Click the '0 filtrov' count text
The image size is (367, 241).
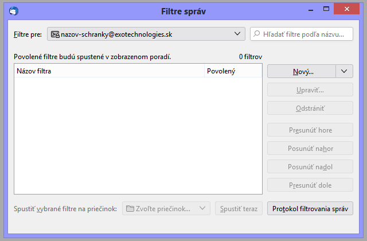(x=251, y=57)
